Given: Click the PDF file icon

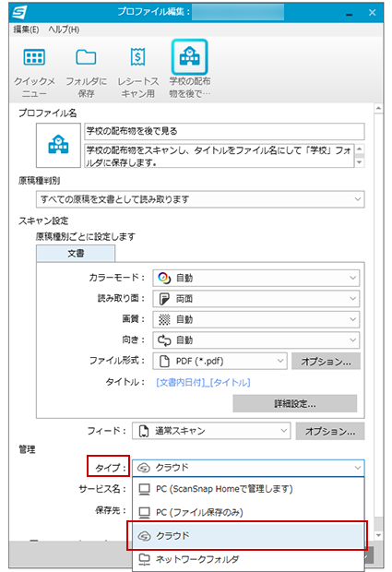Looking at the screenshot, I should point(164,361).
